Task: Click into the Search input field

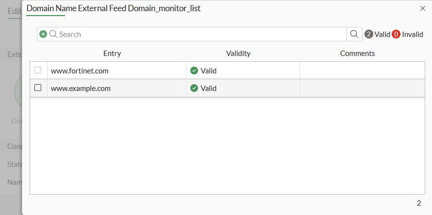Action: pos(194,34)
